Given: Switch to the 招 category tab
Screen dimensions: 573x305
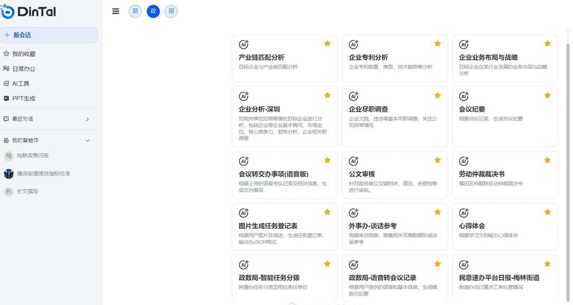Looking at the screenshot, I should (171, 11).
